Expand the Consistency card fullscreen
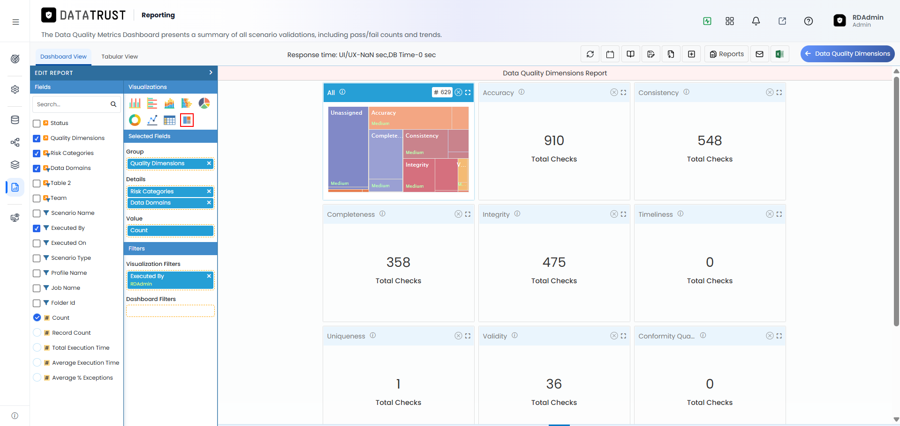 tap(779, 93)
